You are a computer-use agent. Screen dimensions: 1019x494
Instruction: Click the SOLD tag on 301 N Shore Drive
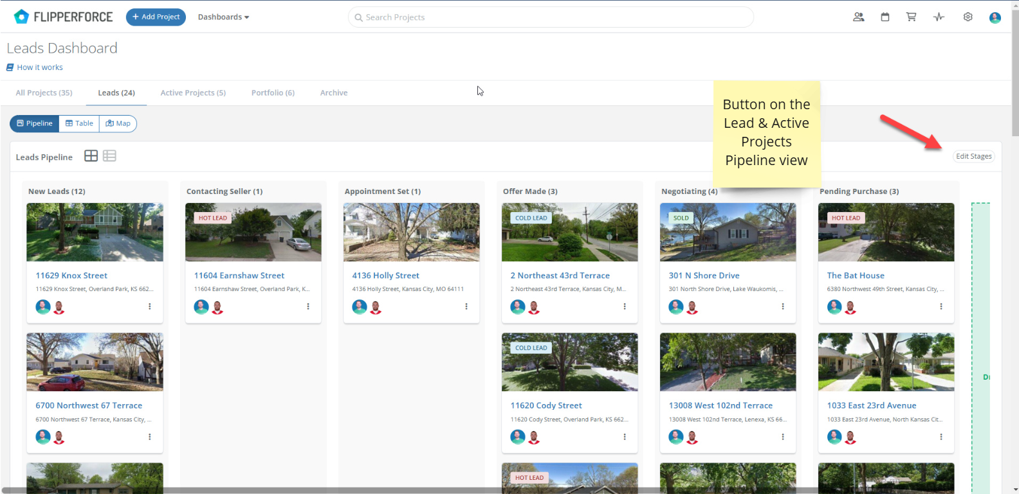(x=681, y=218)
